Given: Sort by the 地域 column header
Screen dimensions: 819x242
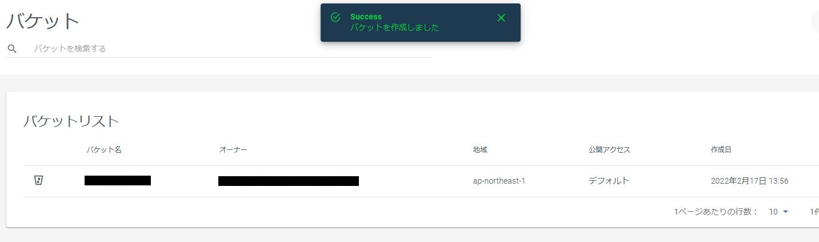Looking at the screenshot, I should (x=480, y=150).
